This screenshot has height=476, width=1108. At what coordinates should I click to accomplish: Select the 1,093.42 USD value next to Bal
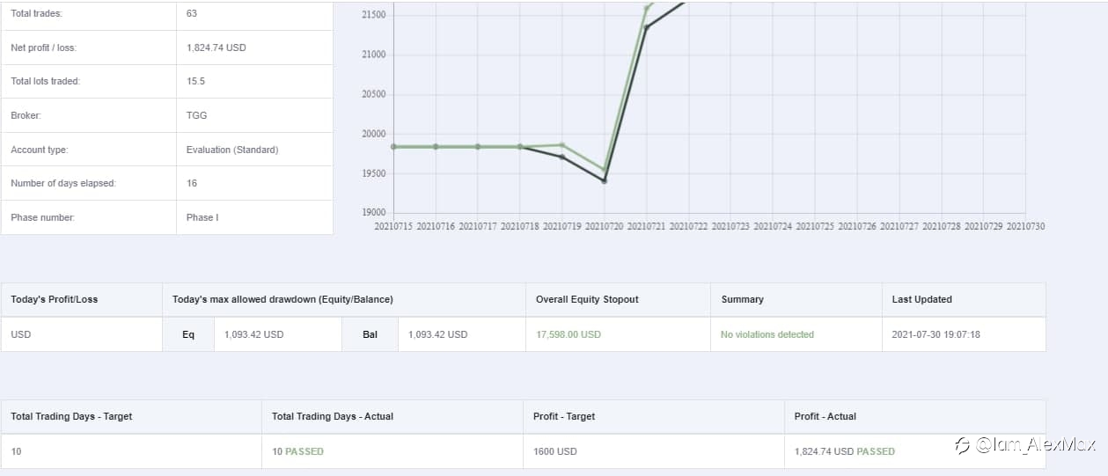(x=438, y=334)
